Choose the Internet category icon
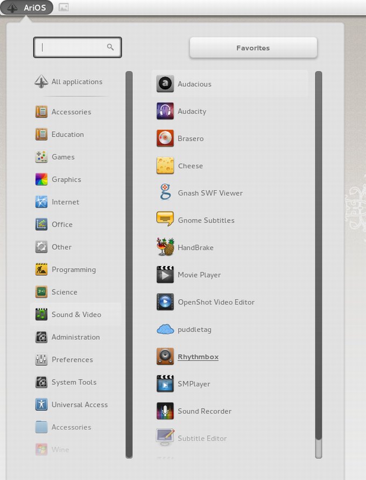The width and height of the screenshot is (366, 480). pyautogui.click(x=41, y=202)
